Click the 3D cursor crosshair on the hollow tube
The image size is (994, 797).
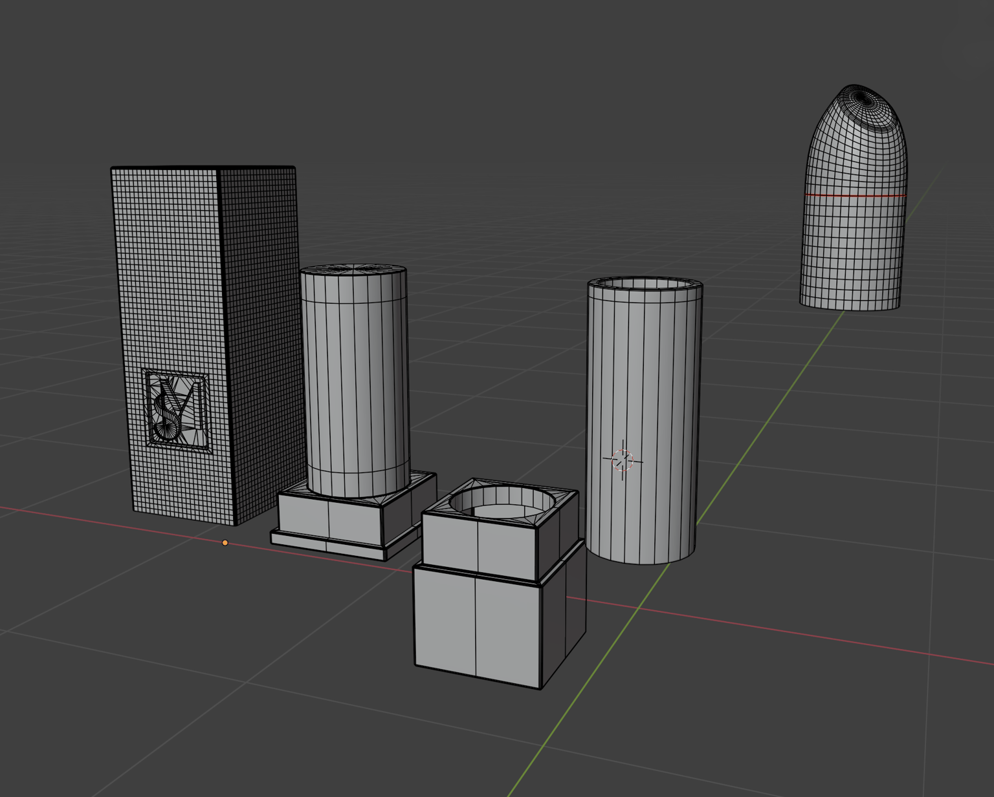tap(623, 460)
